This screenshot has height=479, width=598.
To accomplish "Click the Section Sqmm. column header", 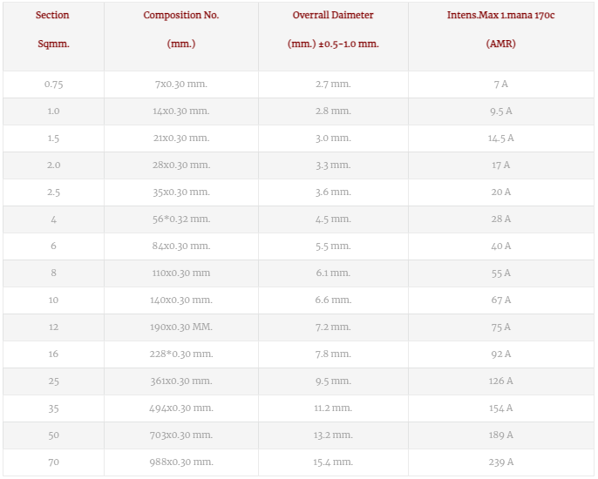I will [53, 37].
